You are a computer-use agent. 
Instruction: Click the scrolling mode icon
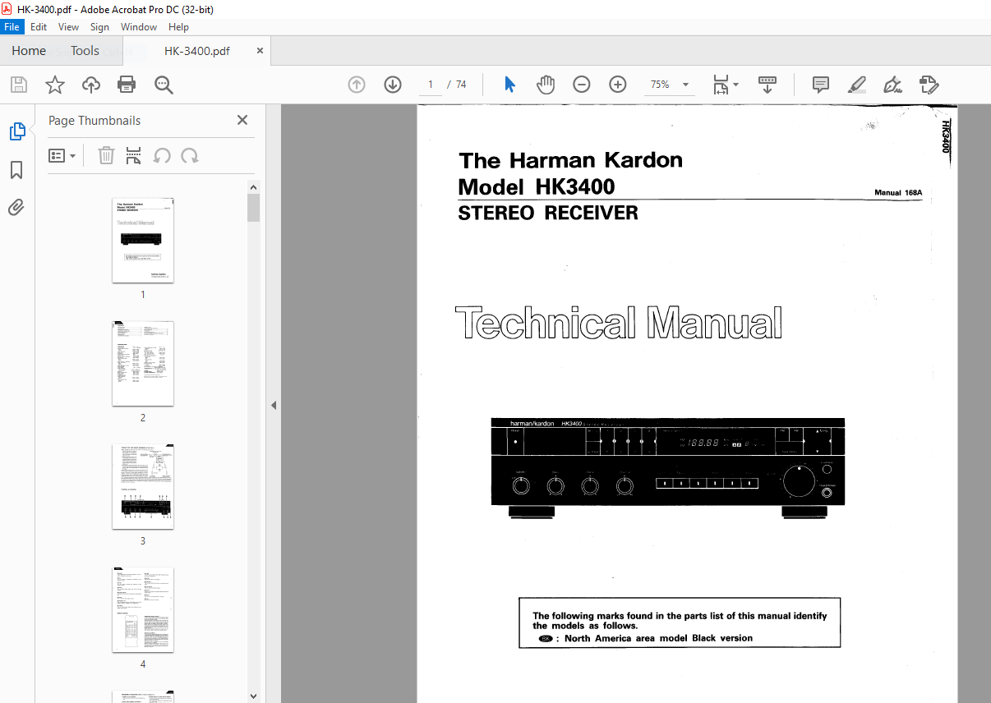[x=767, y=85]
